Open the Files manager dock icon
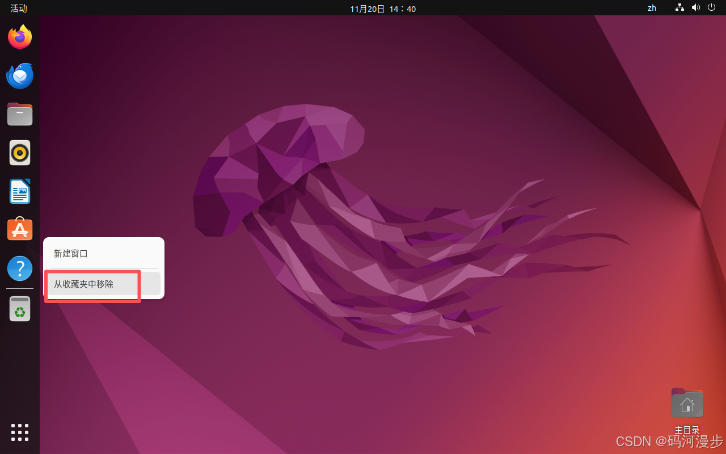Viewport: 726px width, 454px height. point(20,114)
